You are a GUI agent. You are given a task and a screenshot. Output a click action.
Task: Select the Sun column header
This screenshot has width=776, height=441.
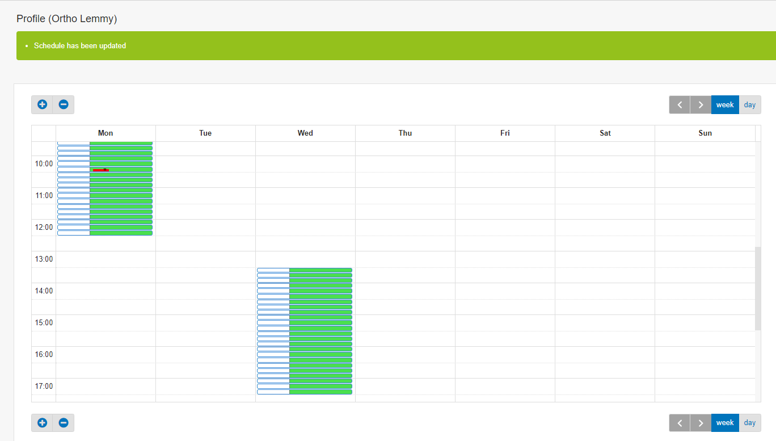[705, 133]
